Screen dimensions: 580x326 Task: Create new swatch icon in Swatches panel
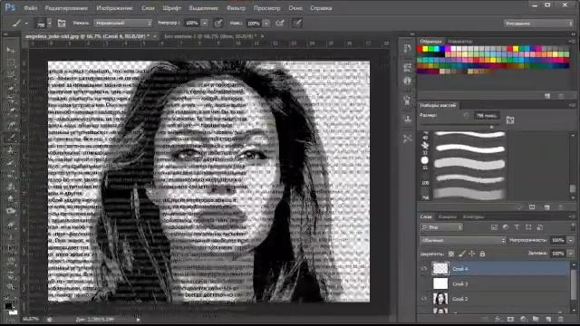[x=547, y=96]
